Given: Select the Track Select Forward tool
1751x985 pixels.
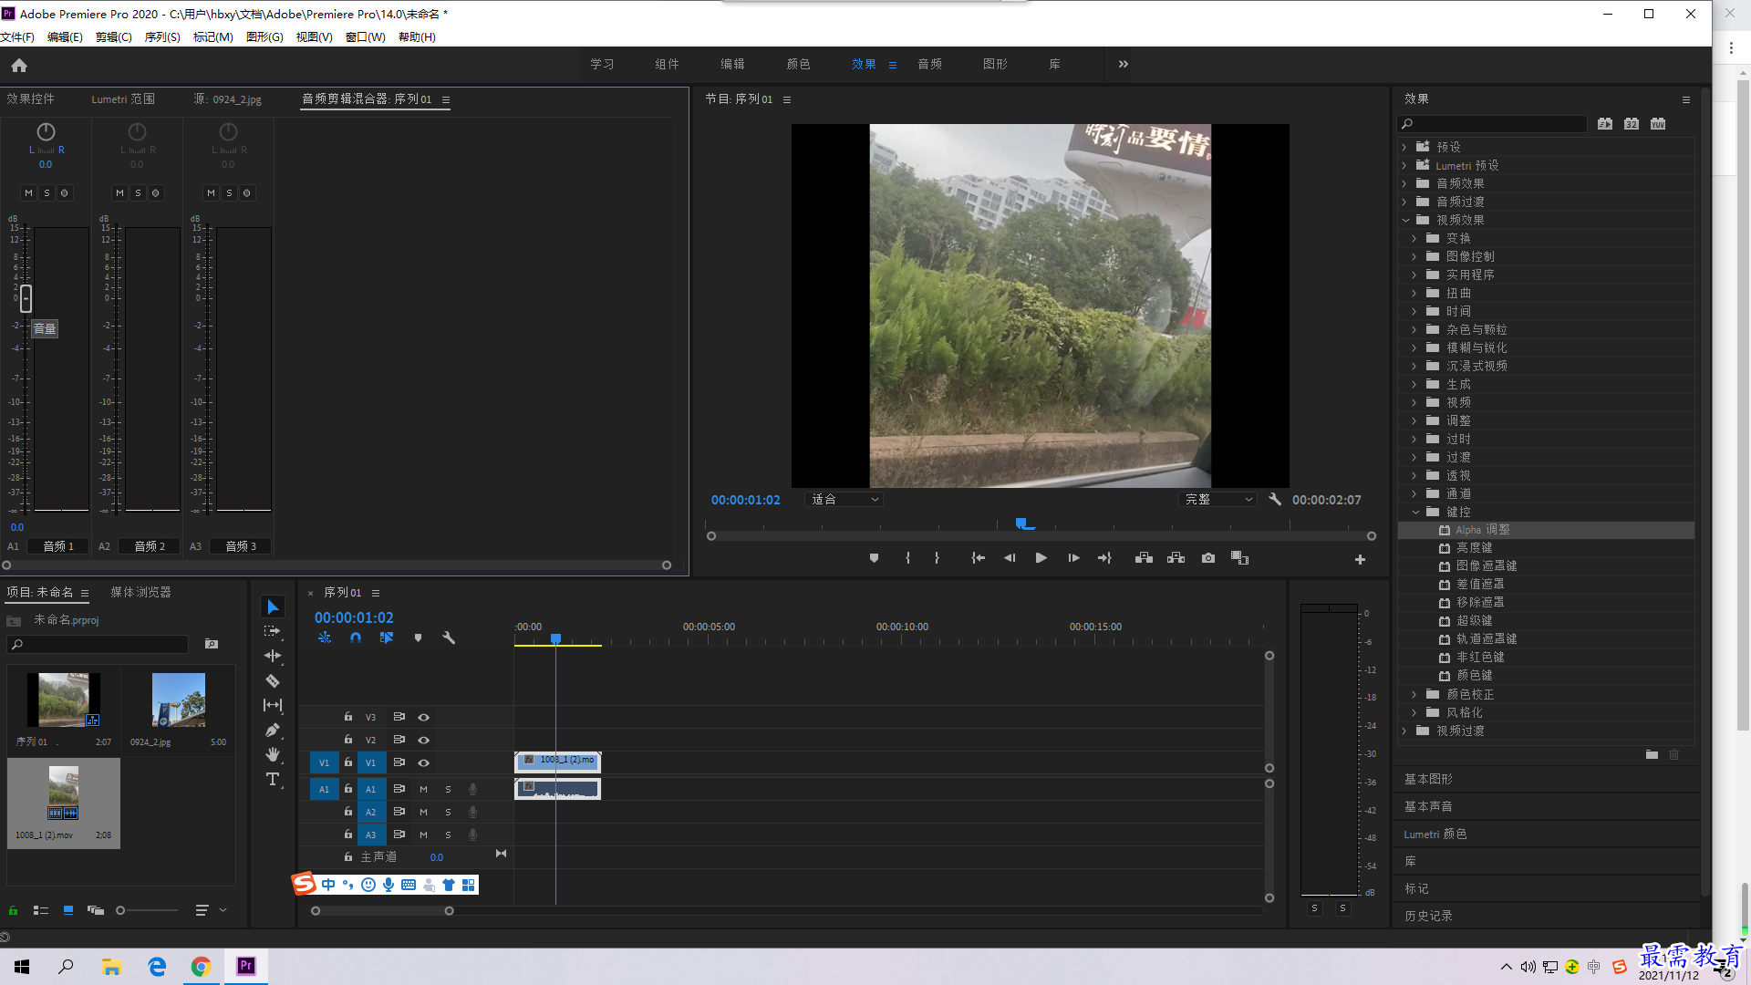Looking at the screenshot, I should [273, 631].
